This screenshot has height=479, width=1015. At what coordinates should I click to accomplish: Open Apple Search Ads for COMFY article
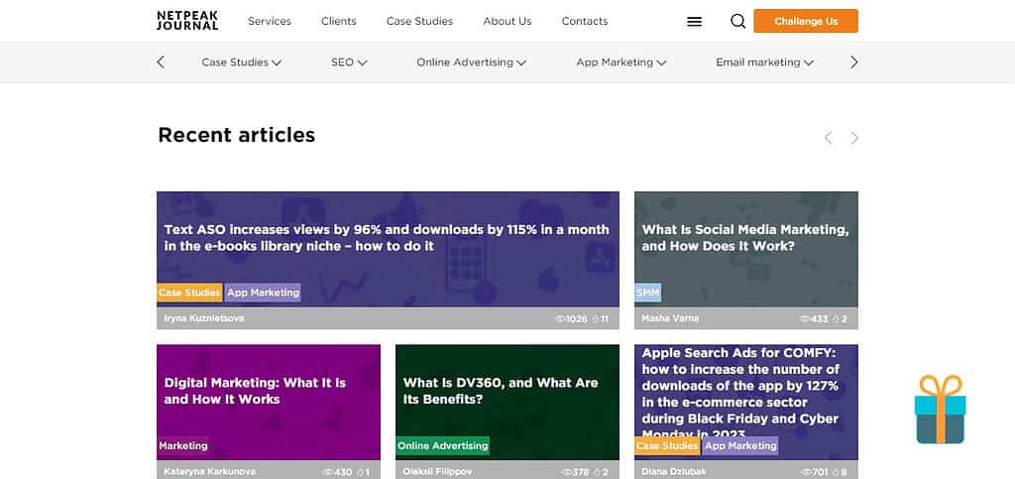pyautogui.click(x=739, y=394)
